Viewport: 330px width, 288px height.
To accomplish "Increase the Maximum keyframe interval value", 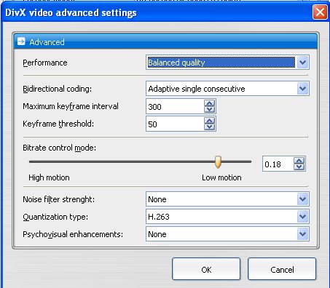I will 210,103.
